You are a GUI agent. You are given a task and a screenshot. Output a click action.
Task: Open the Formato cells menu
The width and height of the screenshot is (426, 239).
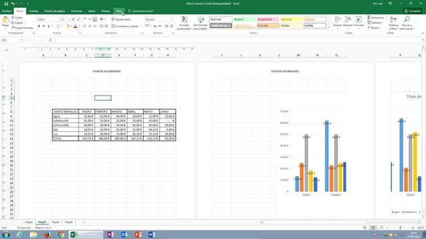tap(359, 22)
